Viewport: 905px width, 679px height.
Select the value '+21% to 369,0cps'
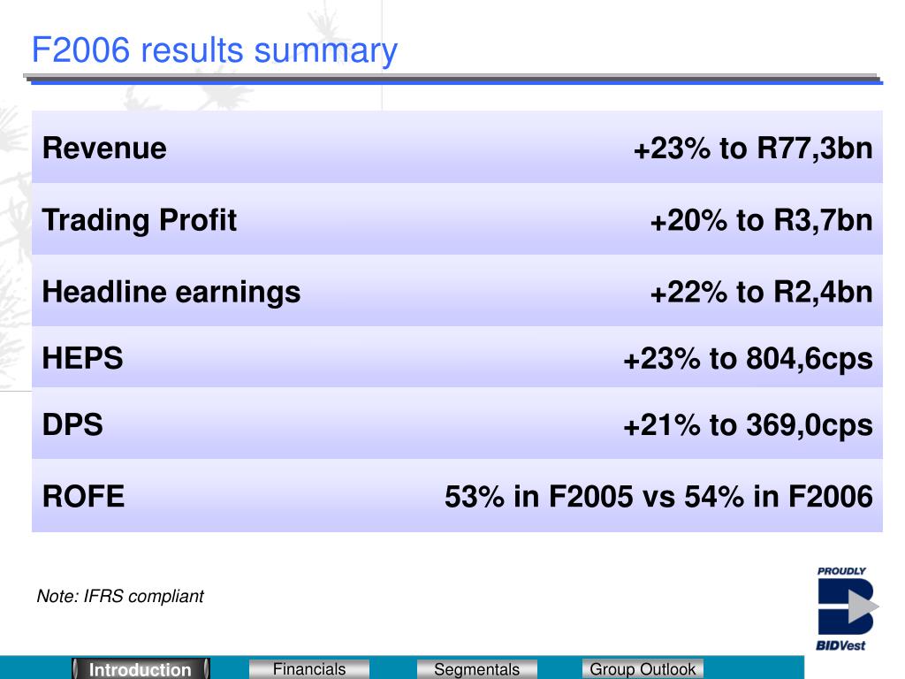tap(748, 425)
